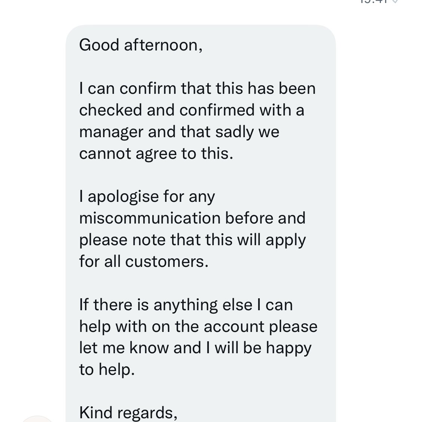Tap the line 'let me know and I will be happy'

click(195, 348)
